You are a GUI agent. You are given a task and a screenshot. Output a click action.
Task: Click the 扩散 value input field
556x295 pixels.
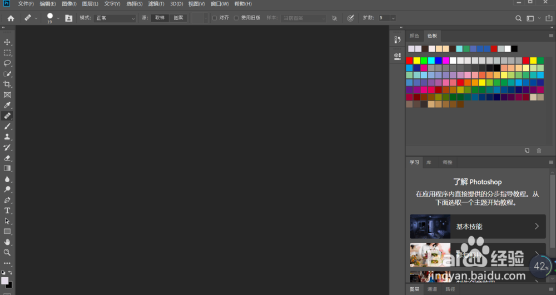(x=384, y=18)
